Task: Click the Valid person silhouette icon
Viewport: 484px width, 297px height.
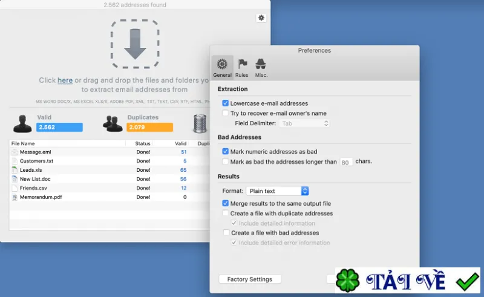Action: click(22, 123)
